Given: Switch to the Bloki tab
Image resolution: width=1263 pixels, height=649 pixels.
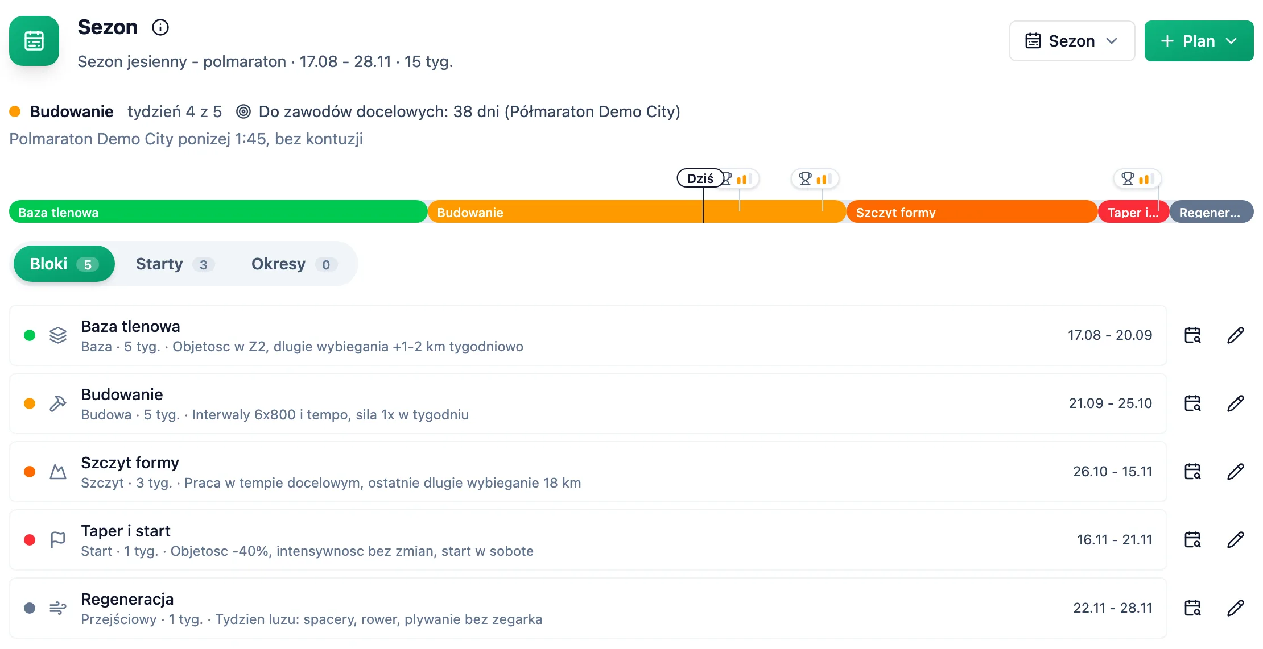Looking at the screenshot, I should click(x=64, y=264).
